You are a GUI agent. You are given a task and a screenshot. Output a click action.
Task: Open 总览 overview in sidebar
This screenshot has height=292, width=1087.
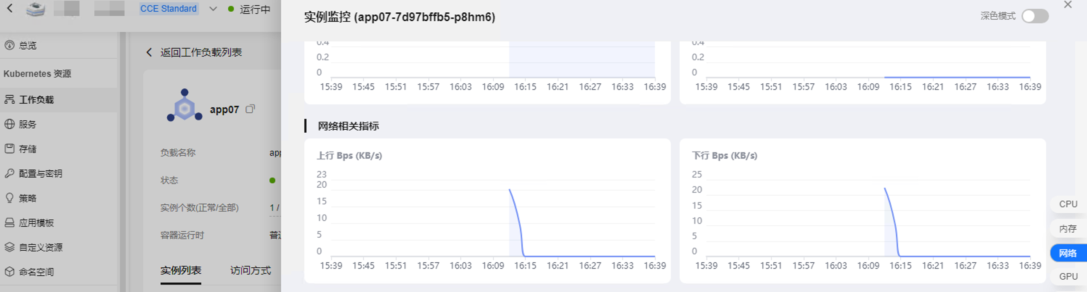[28, 46]
